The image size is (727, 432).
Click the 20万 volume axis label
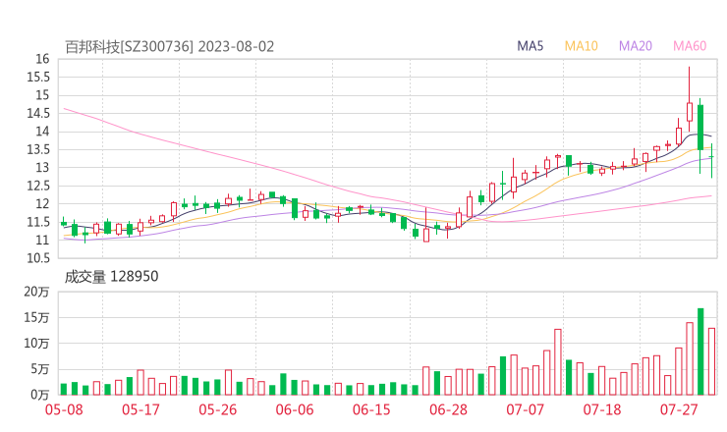coord(36,292)
